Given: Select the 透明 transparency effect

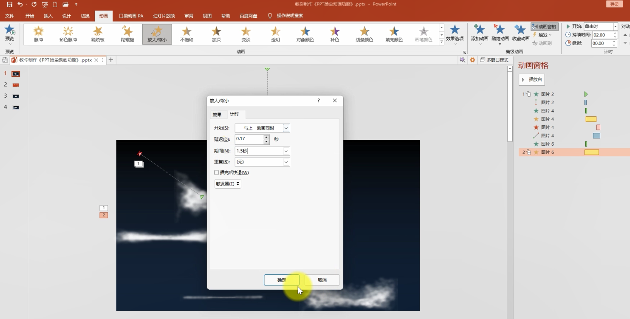Looking at the screenshot, I should click(x=275, y=34).
